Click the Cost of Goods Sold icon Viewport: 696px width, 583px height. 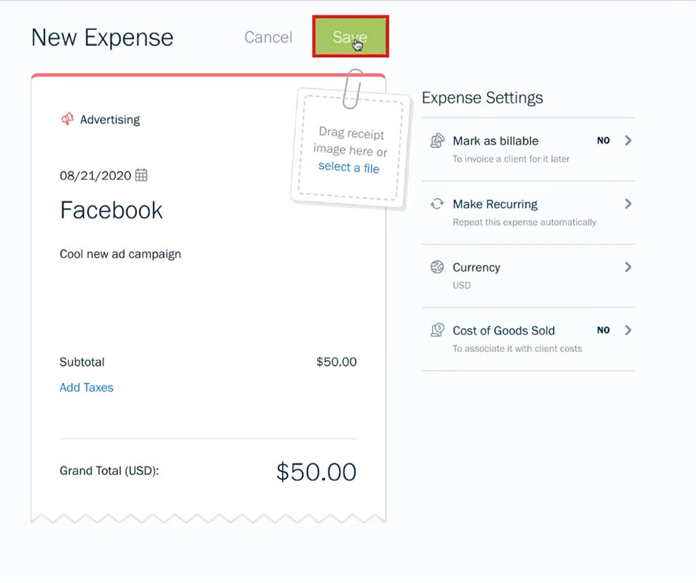[x=437, y=330]
